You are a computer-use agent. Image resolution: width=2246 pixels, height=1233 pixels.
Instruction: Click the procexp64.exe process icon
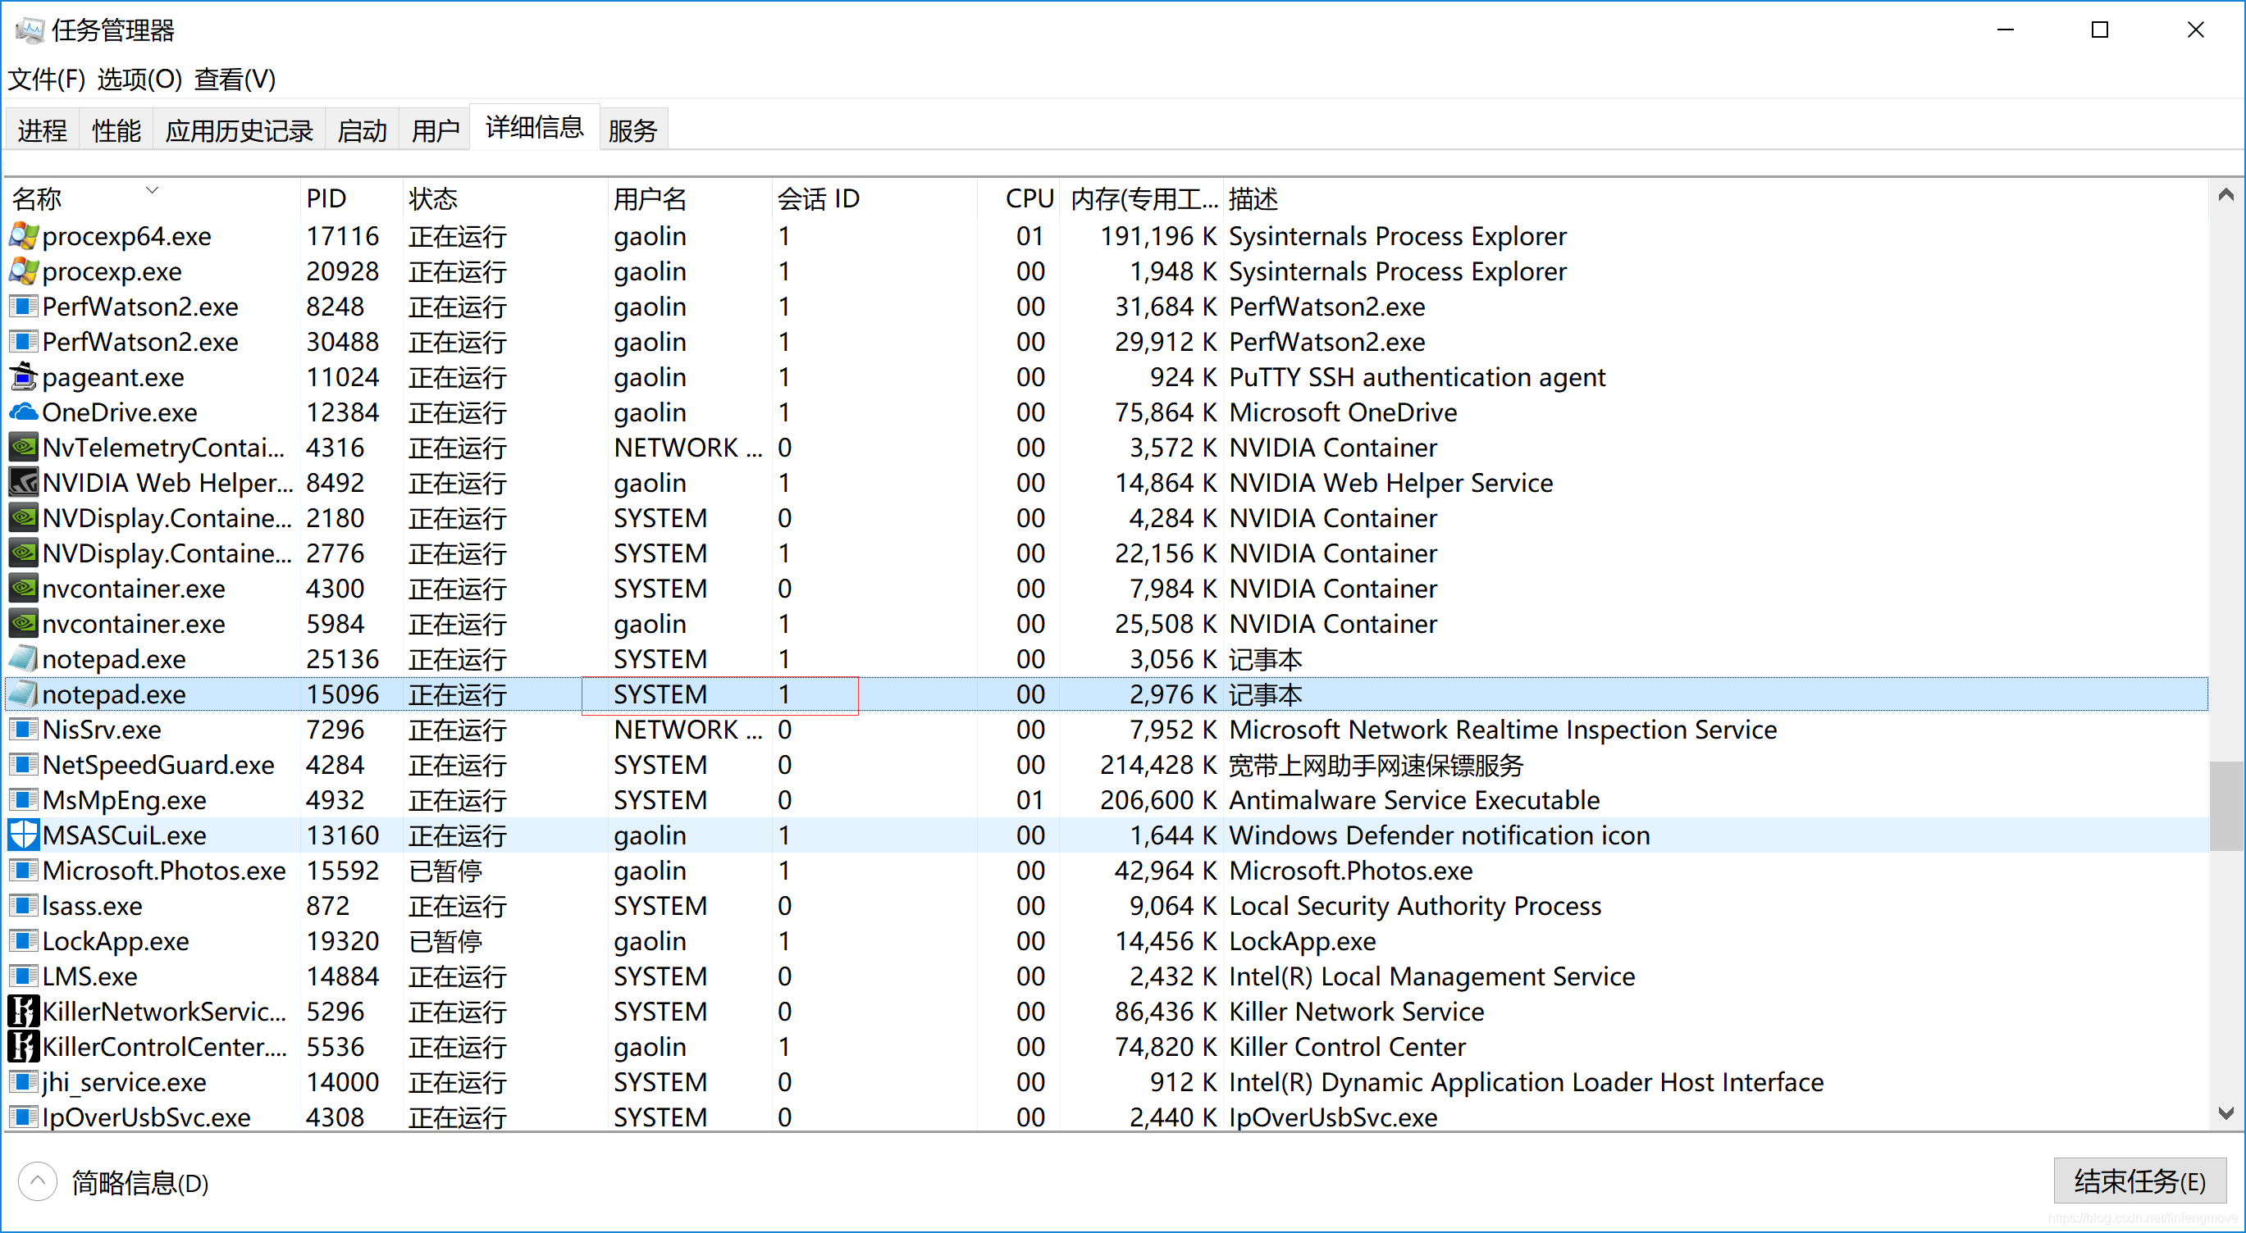click(24, 236)
